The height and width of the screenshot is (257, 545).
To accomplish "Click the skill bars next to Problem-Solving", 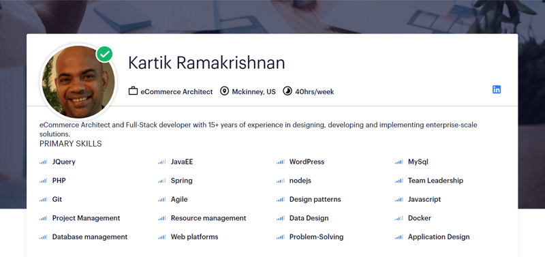I will point(281,237).
